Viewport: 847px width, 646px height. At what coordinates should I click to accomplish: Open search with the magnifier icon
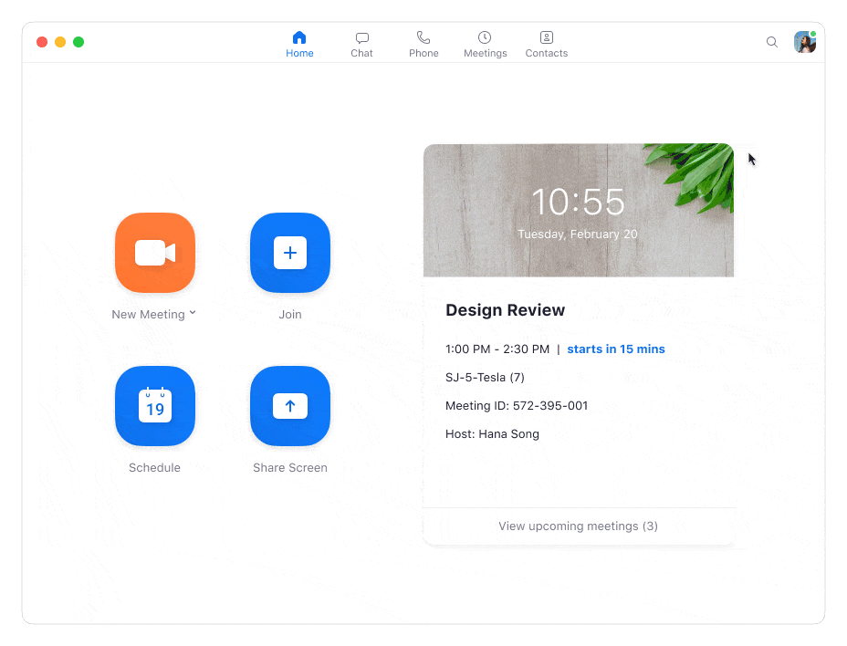(771, 42)
